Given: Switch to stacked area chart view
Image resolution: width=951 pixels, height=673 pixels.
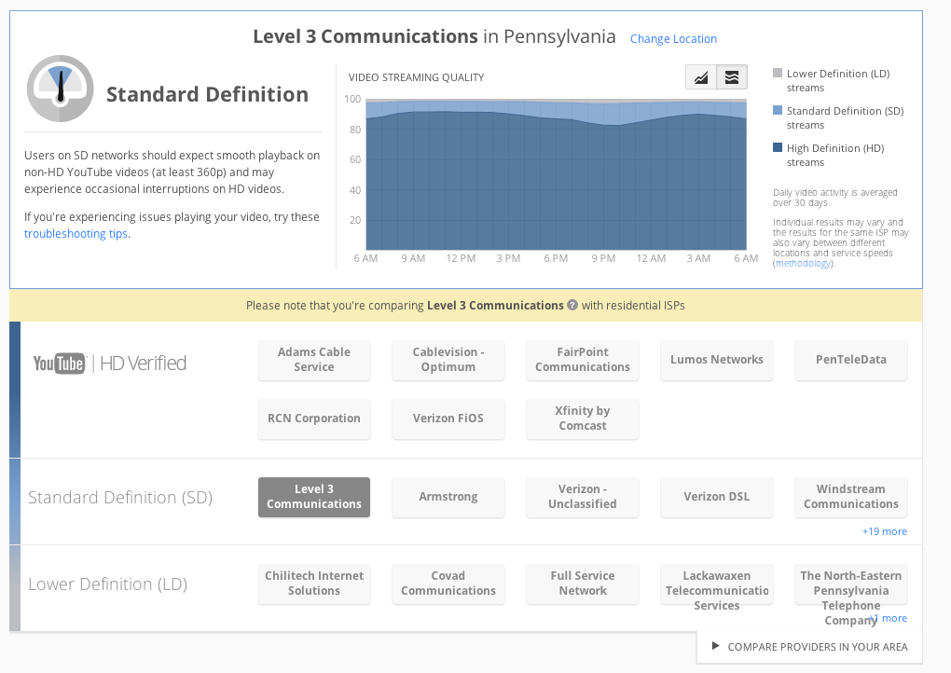Looking at the screenshot, I should (732, 77).
